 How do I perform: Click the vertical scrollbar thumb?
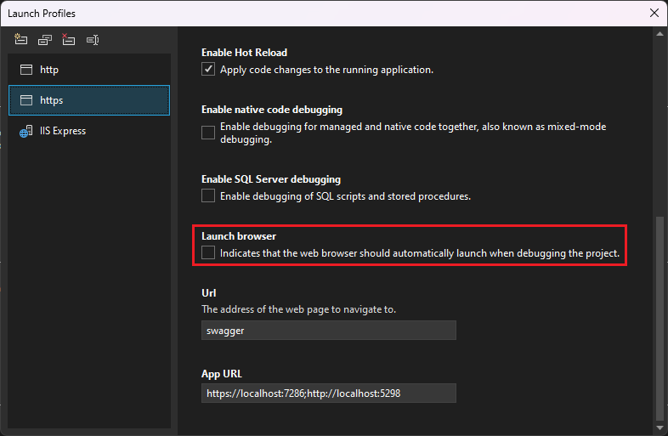click(660, 319)
